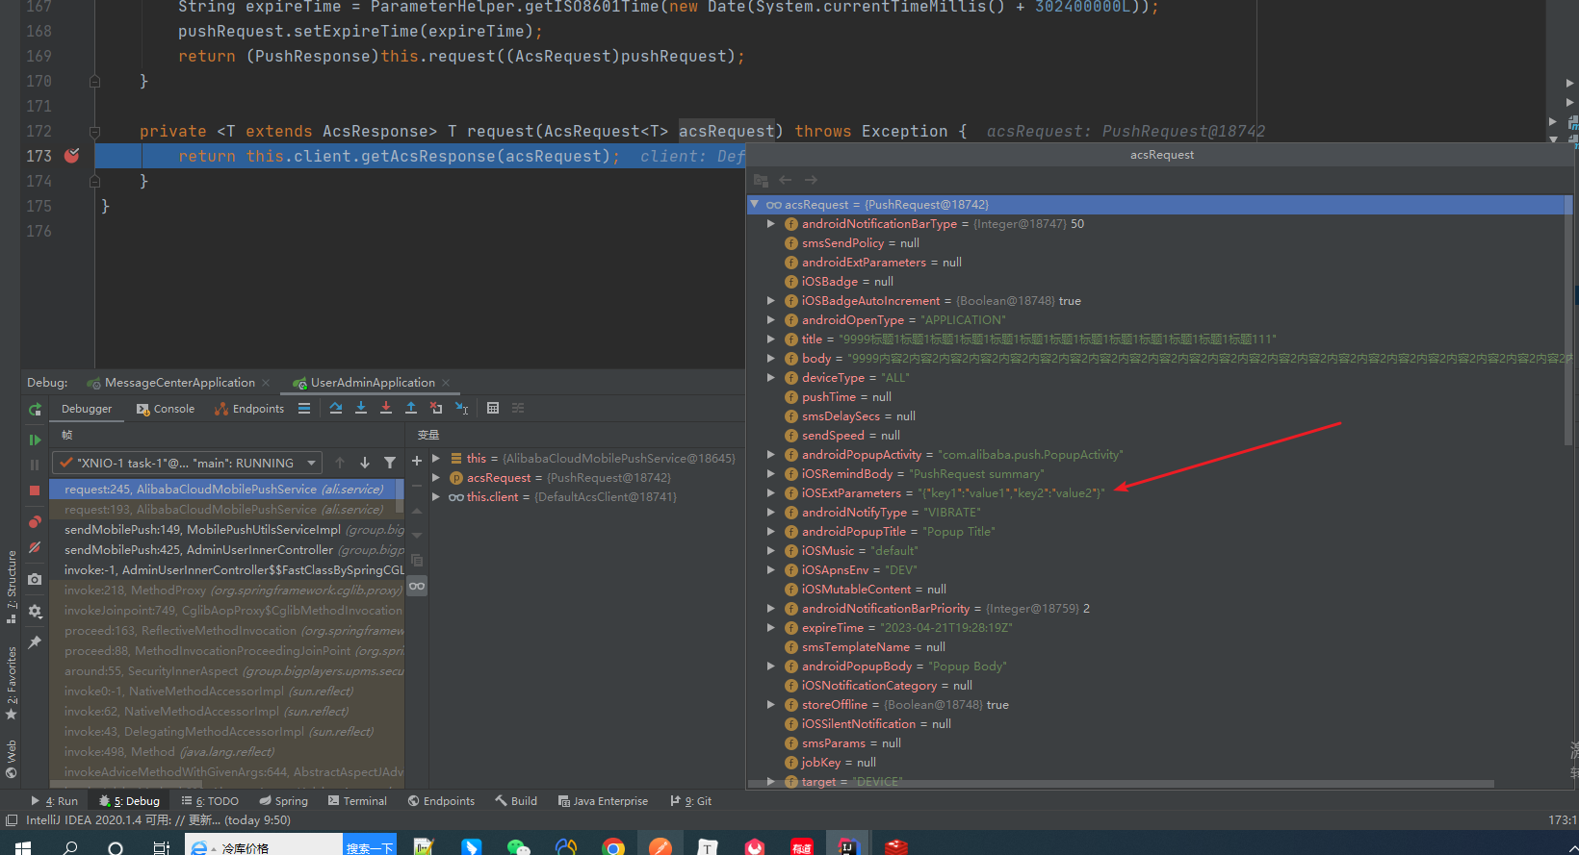Open debugger settings gear icon
Image resolution: width=1579 pixels, height=855 pixels.
click(35, 611)
